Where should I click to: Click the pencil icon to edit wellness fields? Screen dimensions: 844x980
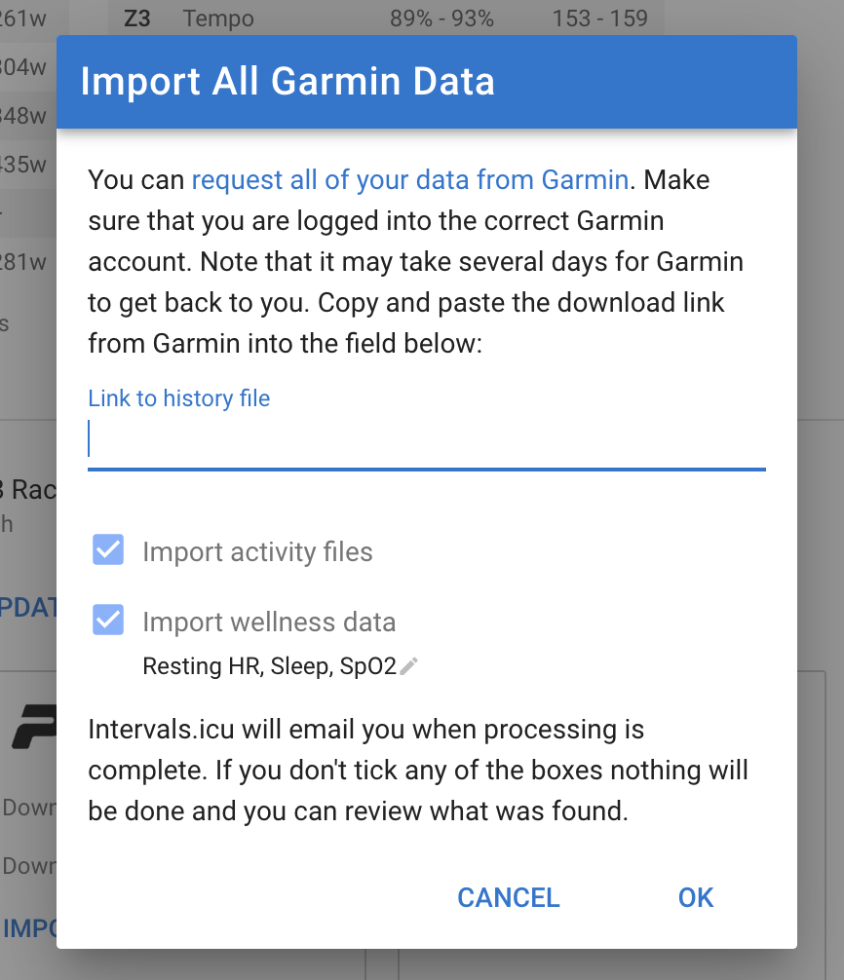click(x=408, y=665)
